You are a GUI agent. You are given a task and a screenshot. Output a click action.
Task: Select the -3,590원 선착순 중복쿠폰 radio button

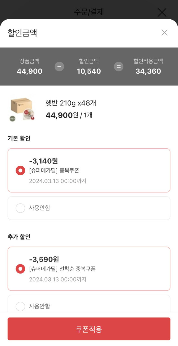tap(20, 269)
